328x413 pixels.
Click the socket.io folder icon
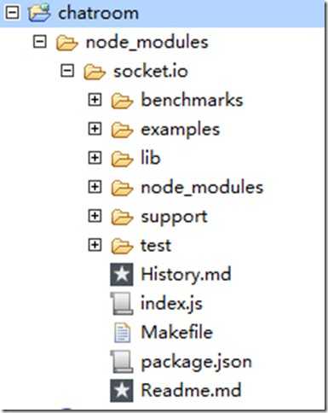tap(95, 72)
